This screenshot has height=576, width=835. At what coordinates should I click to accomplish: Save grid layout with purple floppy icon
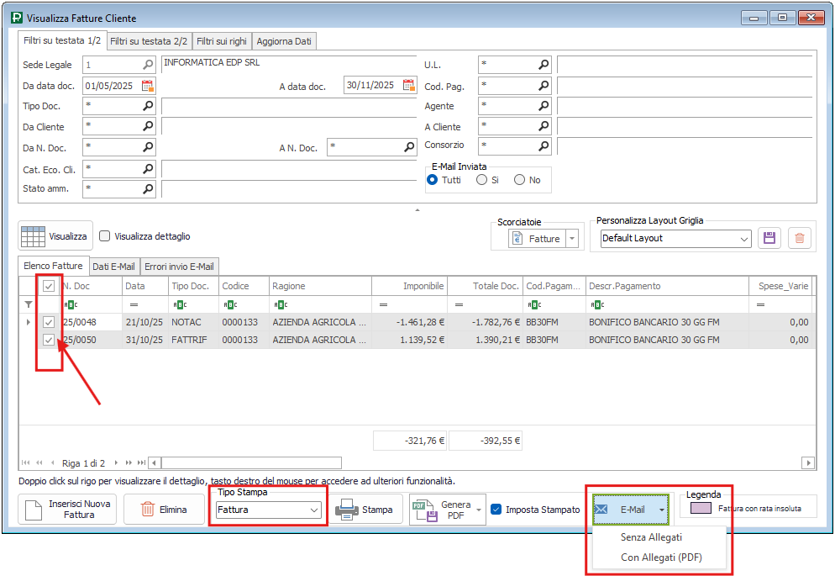(x=769, y=238)
